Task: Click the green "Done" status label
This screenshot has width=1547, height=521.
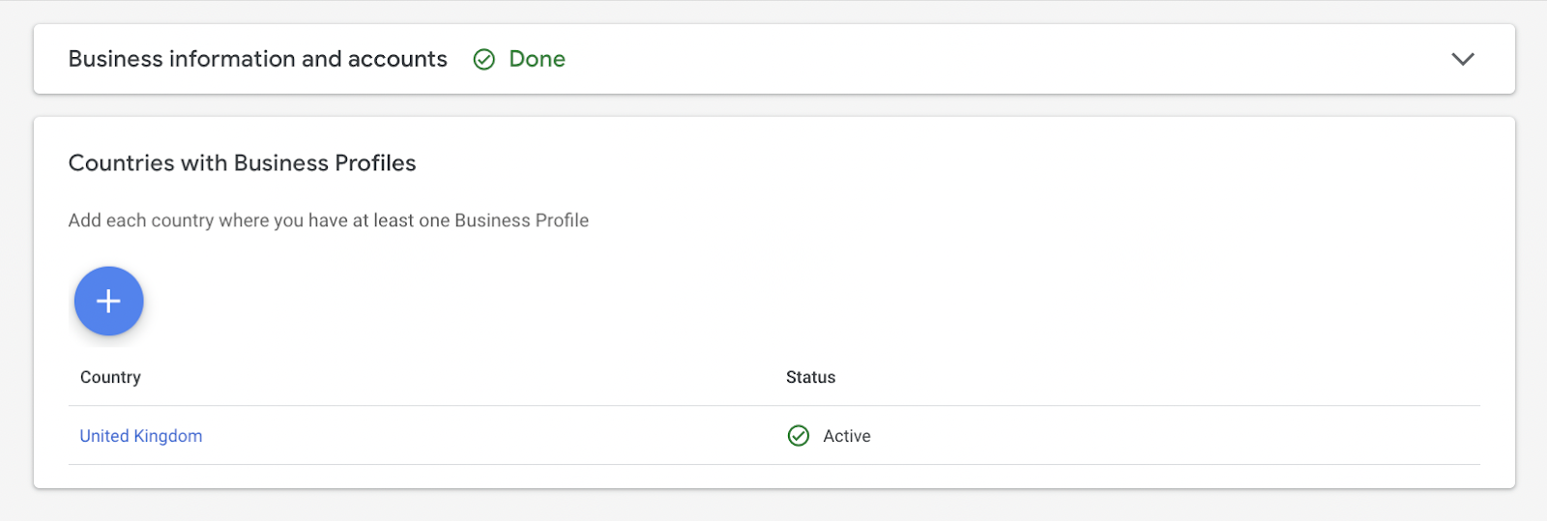Action: coord(537,59)
